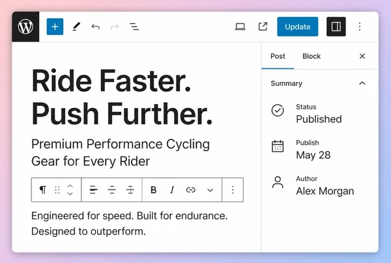Align text center

coord(111,190)
